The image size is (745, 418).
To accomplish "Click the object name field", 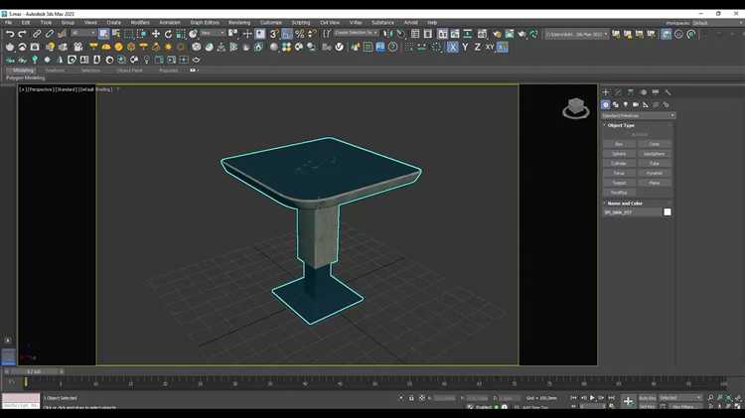I will pos(632,212).
